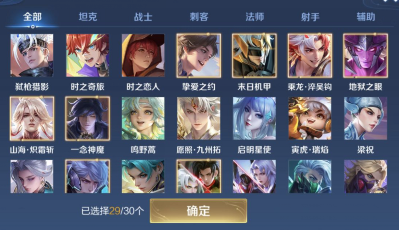Tap the blue-haired 启明星使 skin icon

tap(254, 119)
